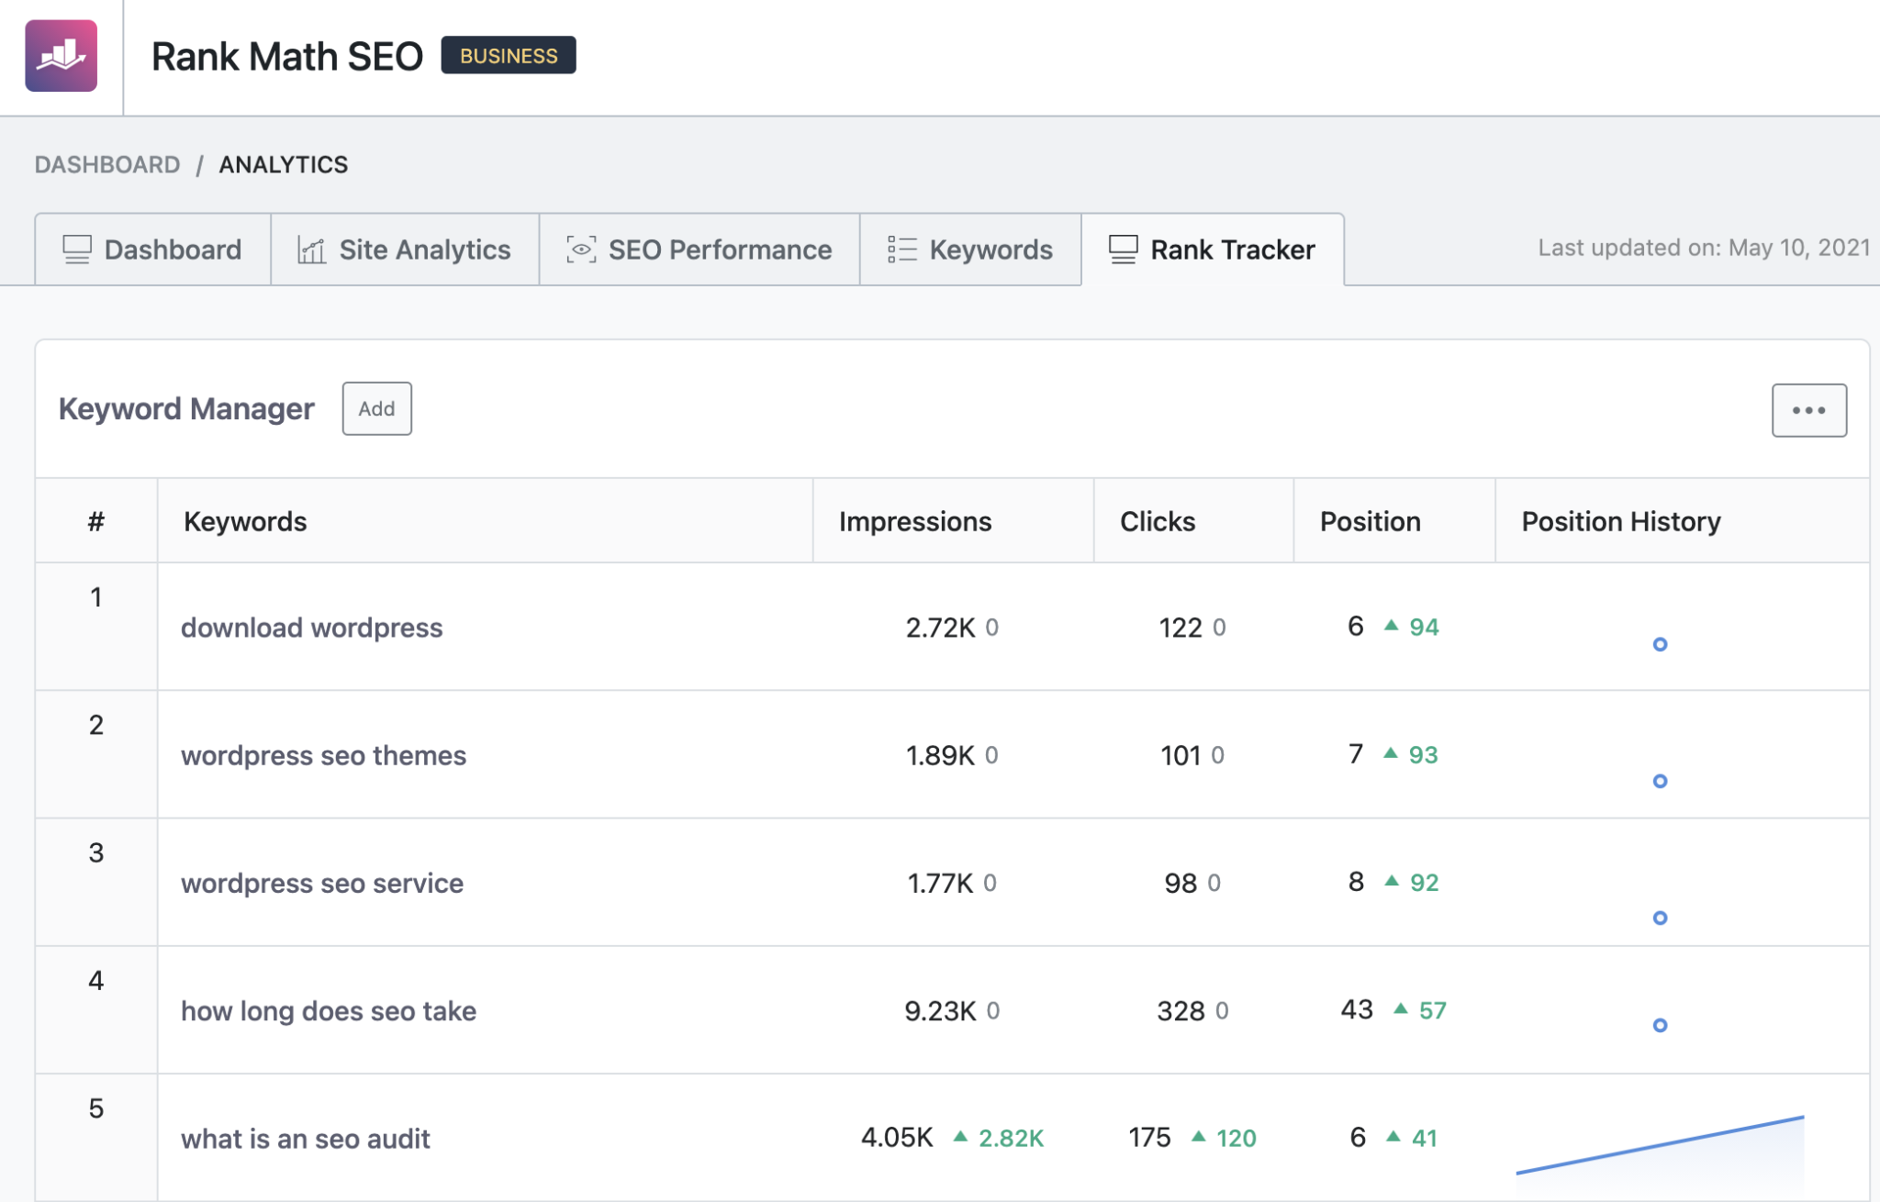Click the 122 clicks value
The height and width of the screenshot is (1202, 1880).
tap(1181, 628)
